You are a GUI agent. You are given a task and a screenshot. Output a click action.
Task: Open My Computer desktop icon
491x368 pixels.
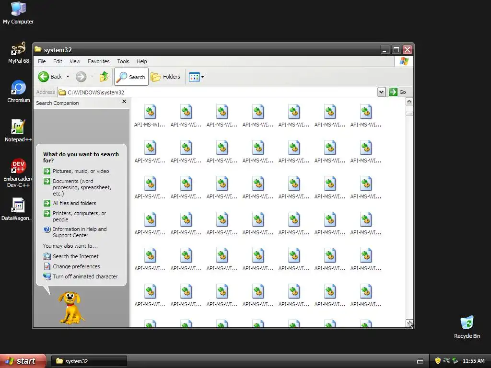tap(18, 12)
